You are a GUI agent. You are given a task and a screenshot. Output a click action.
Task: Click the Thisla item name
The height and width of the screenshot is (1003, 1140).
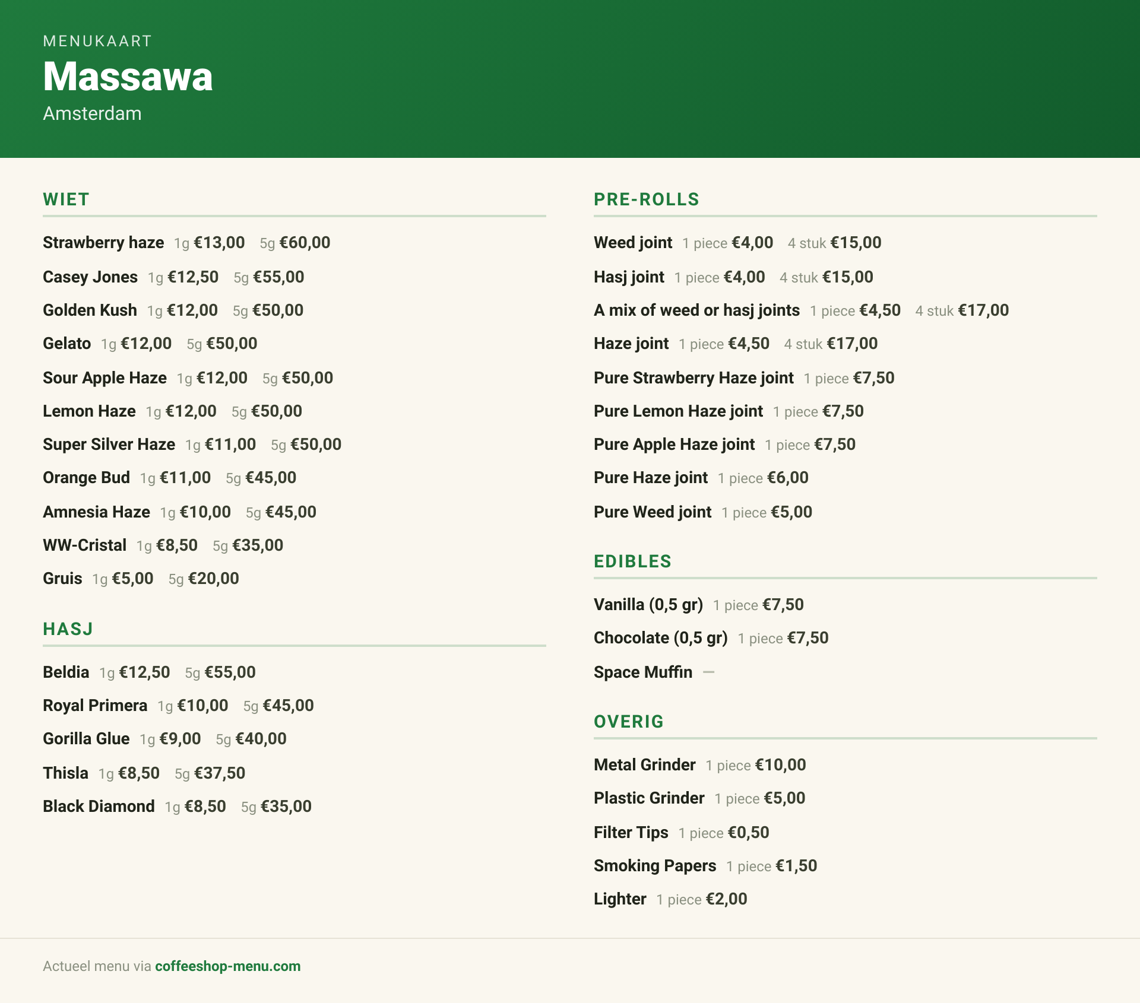(x=65, y=773)
